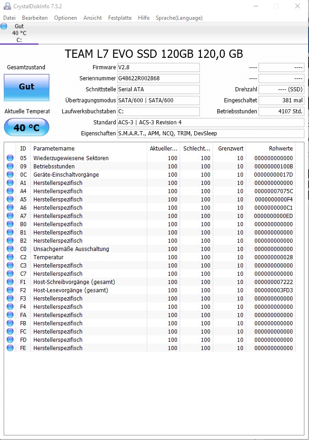This screenshot has height=440, width=309.
Task: Click the Parametername column header
Action: [88, 149]
